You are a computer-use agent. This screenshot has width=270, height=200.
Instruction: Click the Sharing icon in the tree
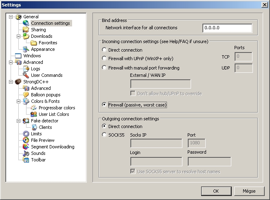point(26,30)
